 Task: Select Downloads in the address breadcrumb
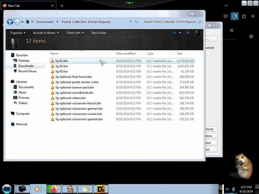(x=45, y=22)
